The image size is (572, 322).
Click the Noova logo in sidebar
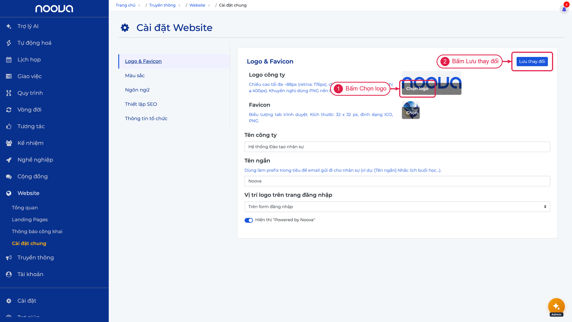coord(54,9)
